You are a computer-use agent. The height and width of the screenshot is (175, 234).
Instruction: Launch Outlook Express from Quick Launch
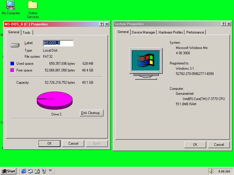click(30, 171)
